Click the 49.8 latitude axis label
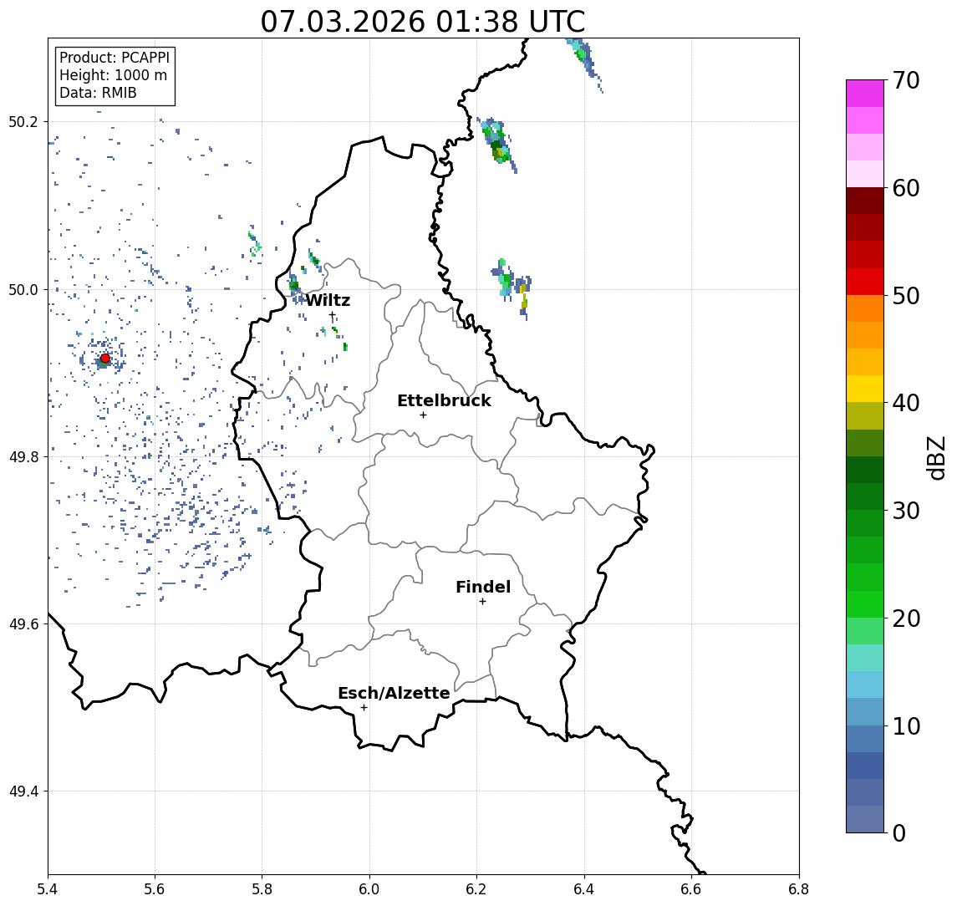 [x=23, y=456]
